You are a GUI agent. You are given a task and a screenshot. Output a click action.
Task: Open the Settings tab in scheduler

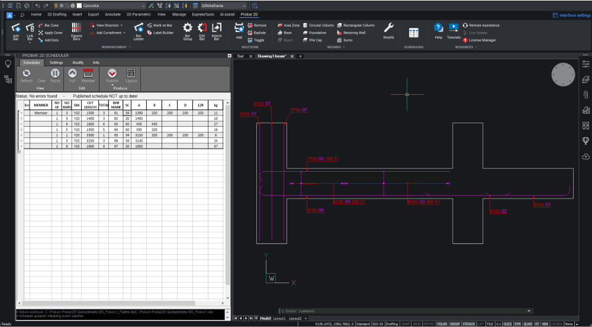tap(56, 62)
